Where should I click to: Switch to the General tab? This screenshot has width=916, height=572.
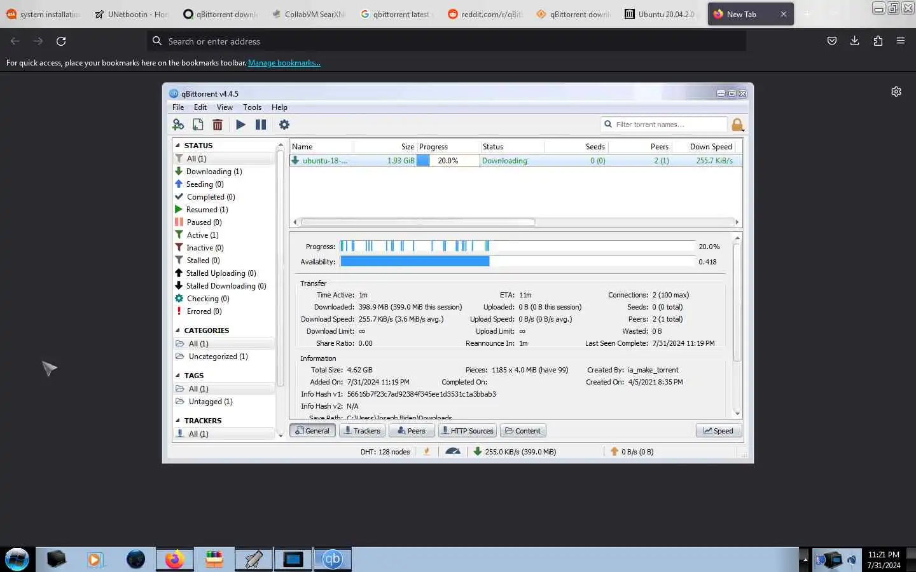(x=312, y=431)
